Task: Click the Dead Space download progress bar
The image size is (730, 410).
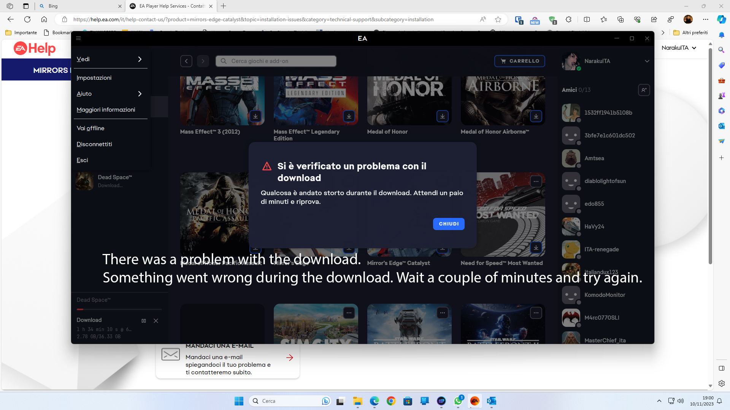Action: click(119, 309)
